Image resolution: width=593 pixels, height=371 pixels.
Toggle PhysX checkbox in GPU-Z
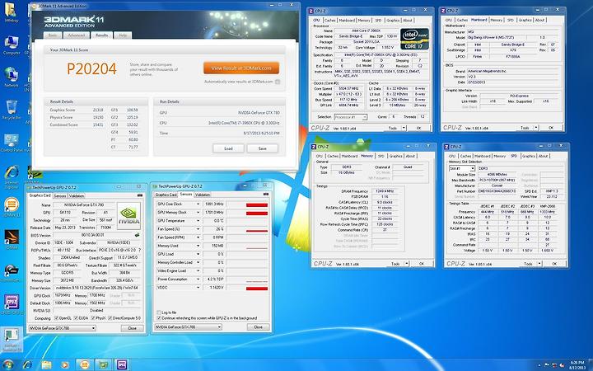coord(93,318)
